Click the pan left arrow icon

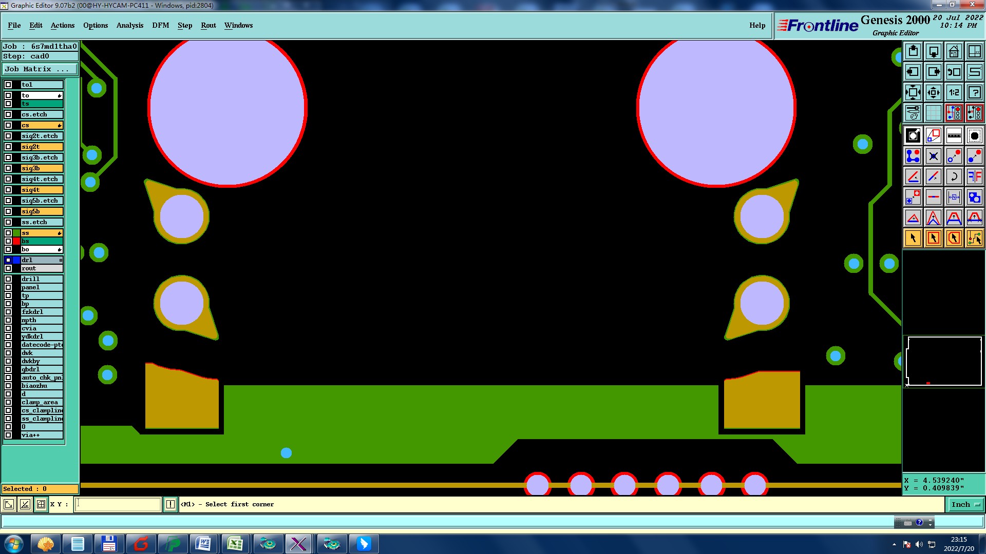click(x=913, y=72)
